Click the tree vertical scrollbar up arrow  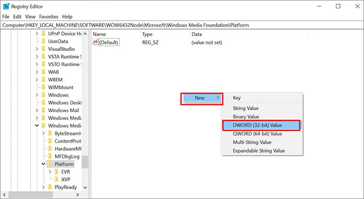click(85, 34)
